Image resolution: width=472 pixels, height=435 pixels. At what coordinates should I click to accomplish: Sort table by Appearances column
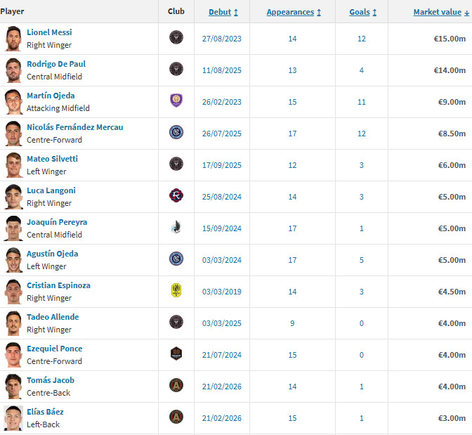coord(294,12)
